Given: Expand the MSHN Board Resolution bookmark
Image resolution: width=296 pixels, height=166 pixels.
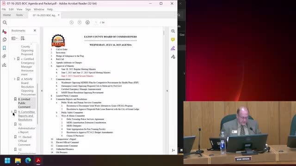Looking at the screenshot, I should click(x=14, y=79).
